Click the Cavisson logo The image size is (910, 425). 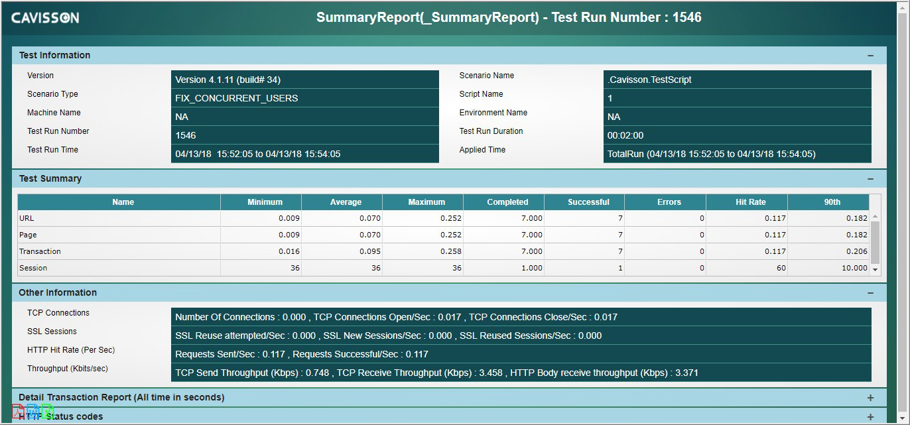pyautogui.click(x=45, y=18)
